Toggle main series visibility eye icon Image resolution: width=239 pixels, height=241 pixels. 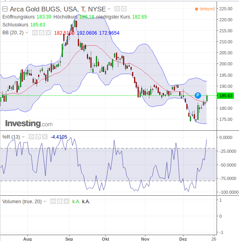[117, 9]
